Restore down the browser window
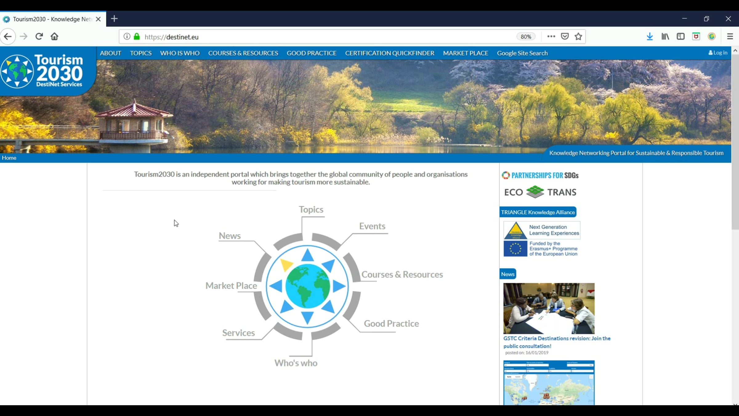The width and height of the screenshot is (739, 416). [x=706, y=19]
